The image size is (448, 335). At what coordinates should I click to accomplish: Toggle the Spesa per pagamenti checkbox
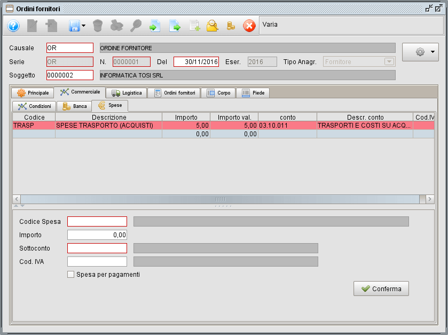click(x=71, y=275)
